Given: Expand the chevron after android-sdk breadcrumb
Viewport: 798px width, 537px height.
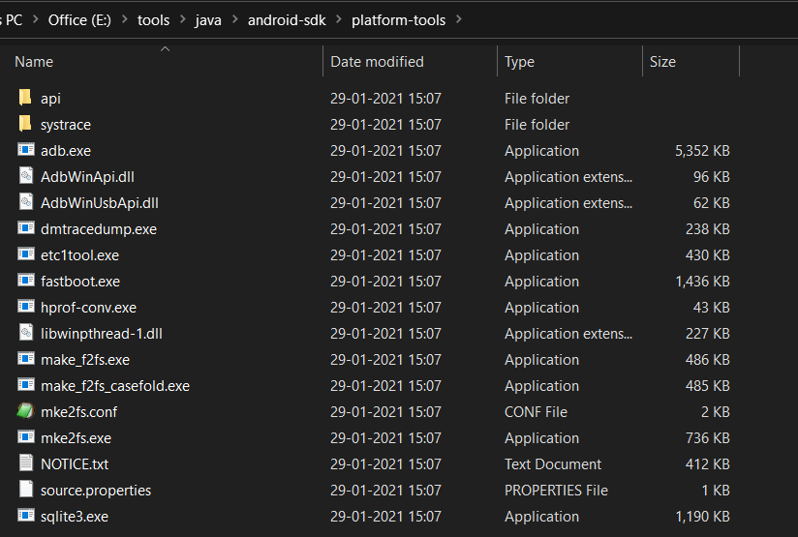Looking at the screenshot, I should coord(339,19).
